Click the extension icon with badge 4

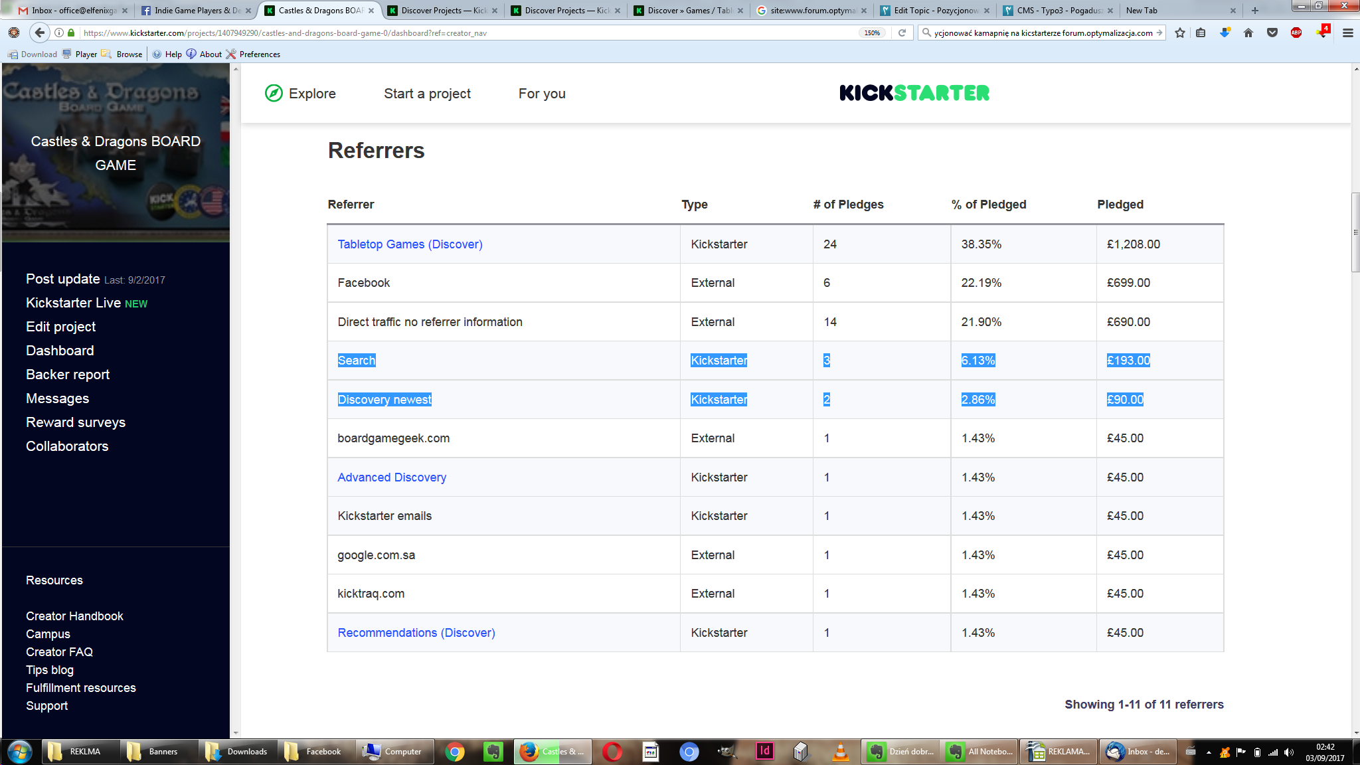1322,32
